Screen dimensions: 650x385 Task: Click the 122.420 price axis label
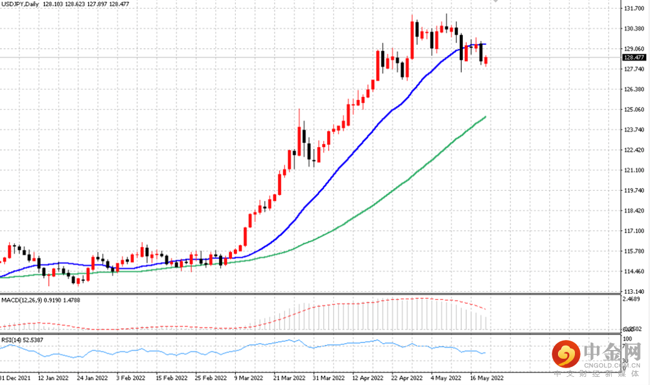tap(634, 150)
